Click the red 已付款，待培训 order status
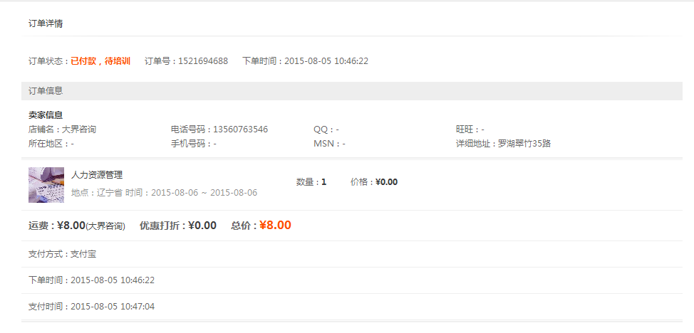694x333 pixels. (100, 61)
